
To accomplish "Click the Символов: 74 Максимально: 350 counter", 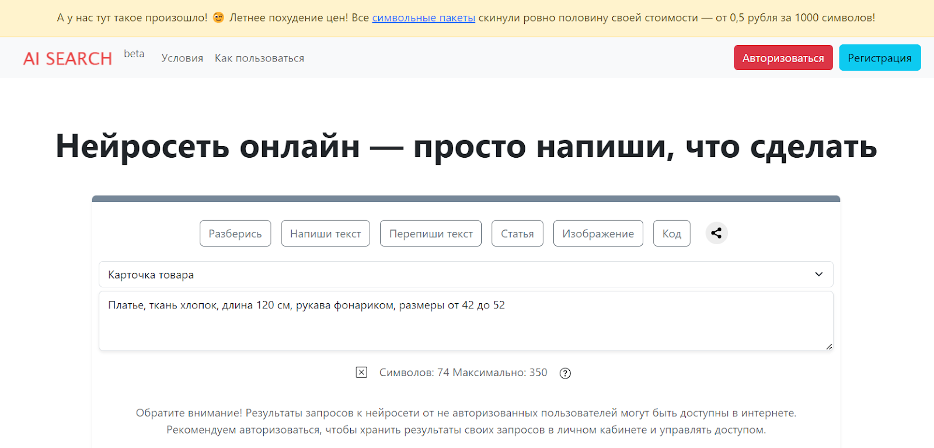I will point(463,373).
